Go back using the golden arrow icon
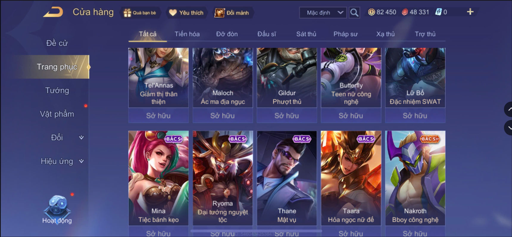Screen dimensions: 512x237 [x=53, y=12]
